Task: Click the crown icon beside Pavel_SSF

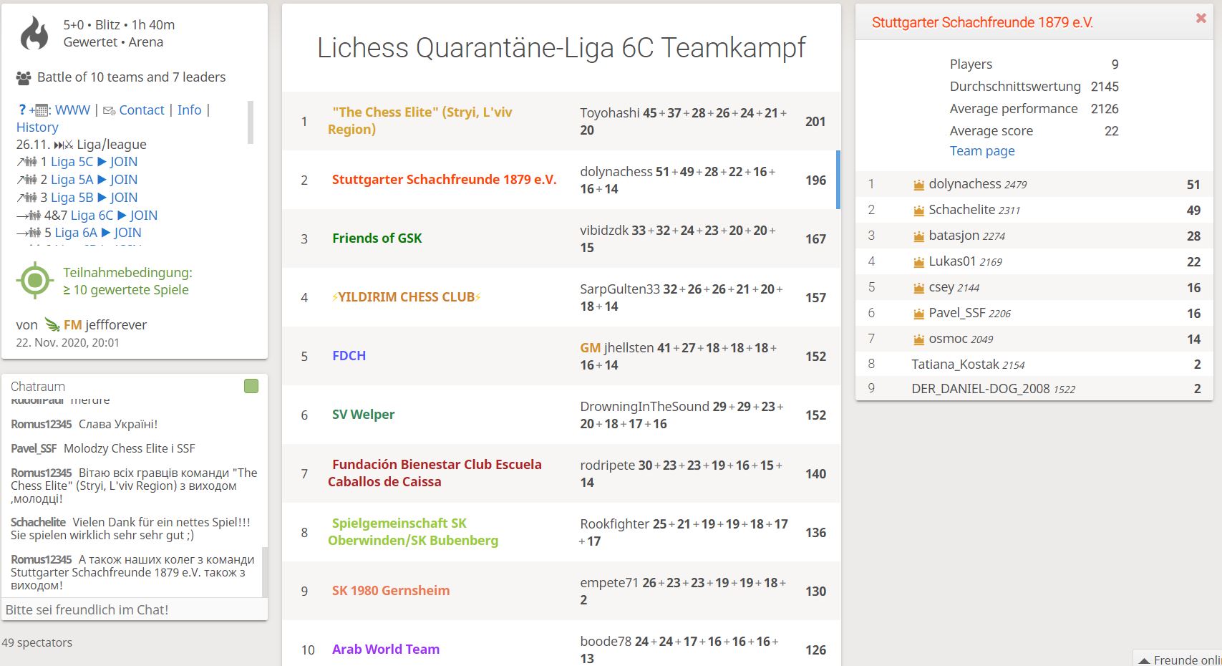Action: click(918, 314)
